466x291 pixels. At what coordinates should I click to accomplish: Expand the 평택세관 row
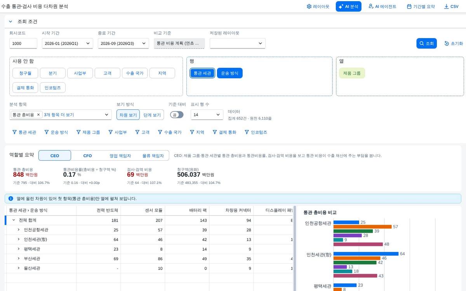point(18,249)
